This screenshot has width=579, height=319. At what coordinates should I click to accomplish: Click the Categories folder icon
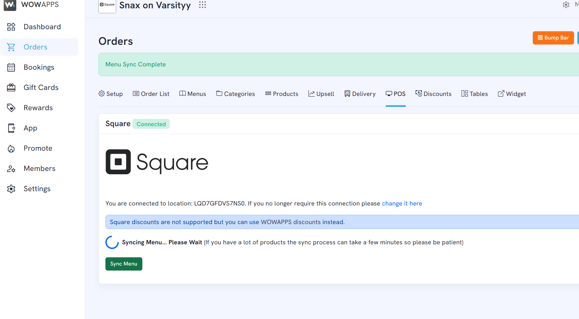219,94
